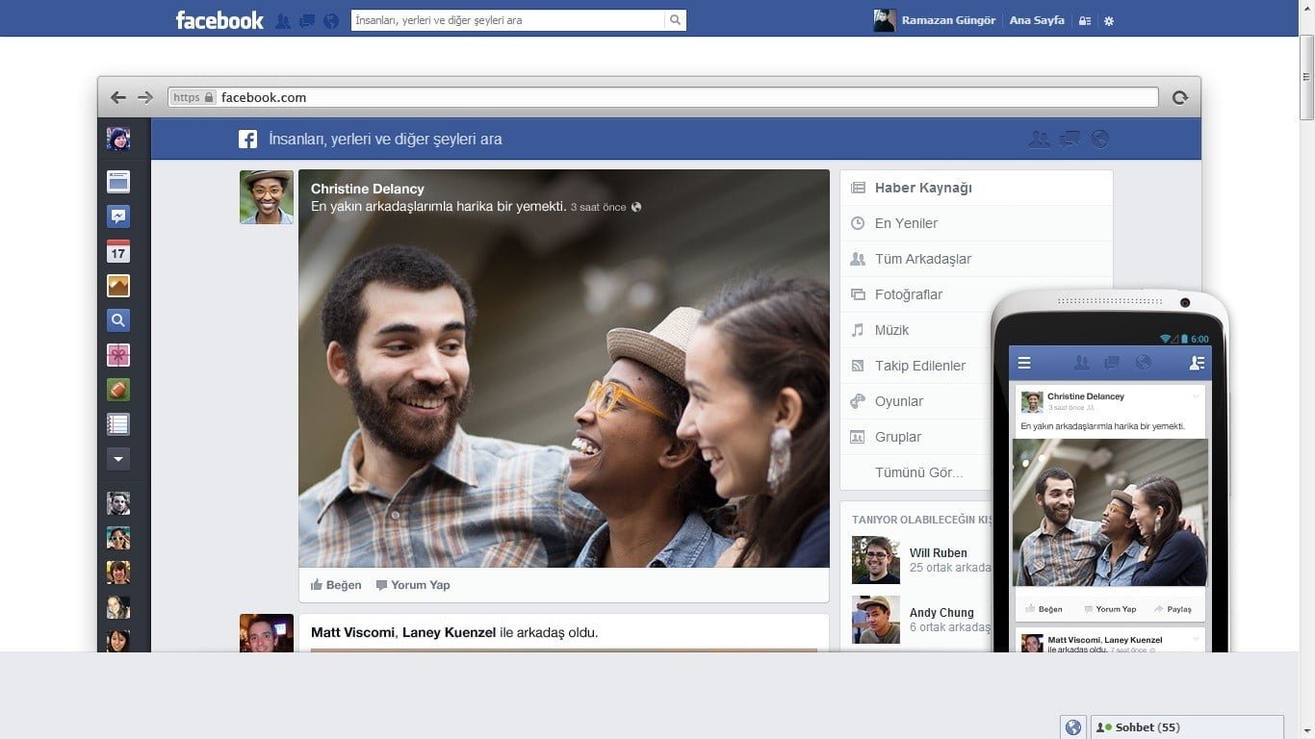Open friend requests icon in top bar
Viewport: 1315px width, 739px height.
point(283,20)
